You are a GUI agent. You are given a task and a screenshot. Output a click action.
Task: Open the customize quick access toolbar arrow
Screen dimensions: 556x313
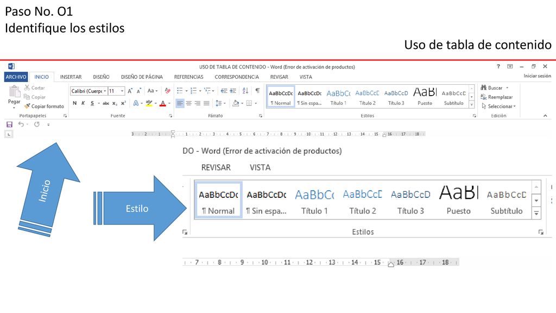coord(48,124)
